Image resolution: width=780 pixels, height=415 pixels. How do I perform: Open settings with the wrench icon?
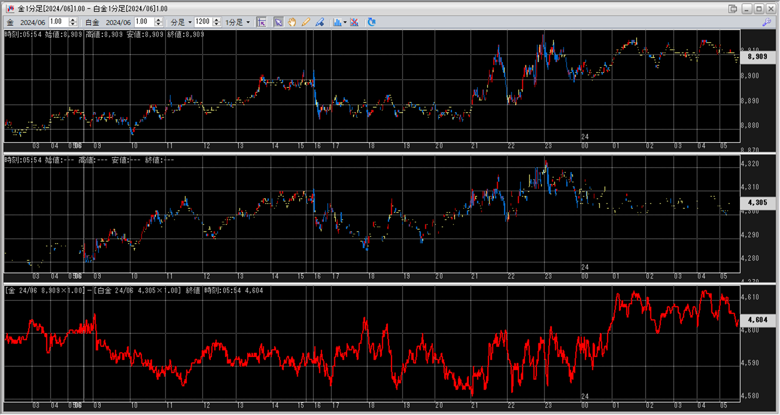pyautogui.click(x=767, y=22)
